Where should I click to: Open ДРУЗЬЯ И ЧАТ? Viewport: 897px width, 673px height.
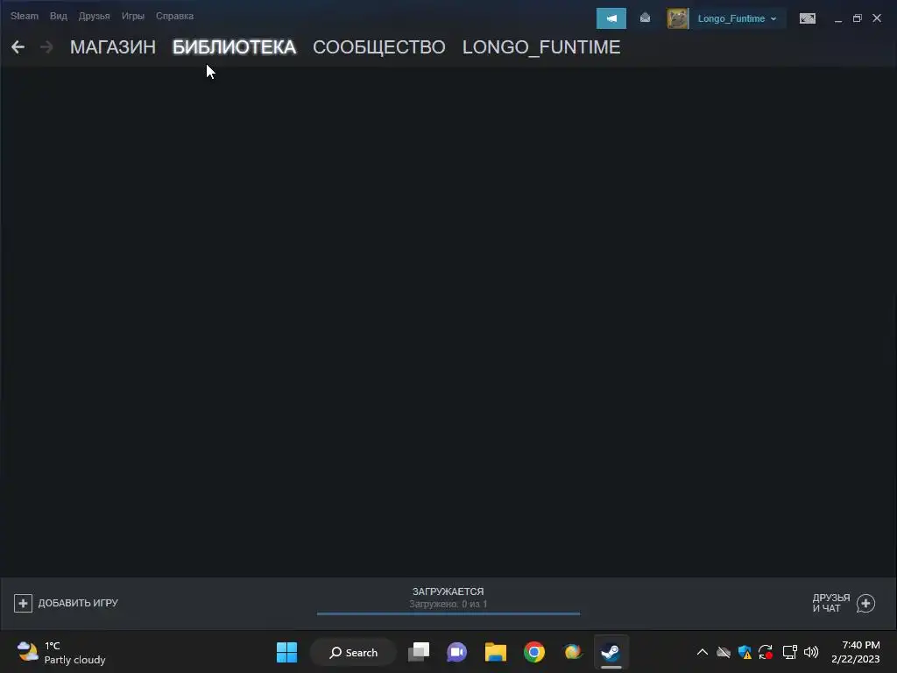click(830, 603)
